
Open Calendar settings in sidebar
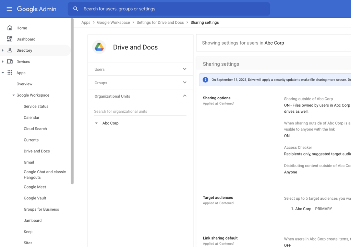point(32,118)
